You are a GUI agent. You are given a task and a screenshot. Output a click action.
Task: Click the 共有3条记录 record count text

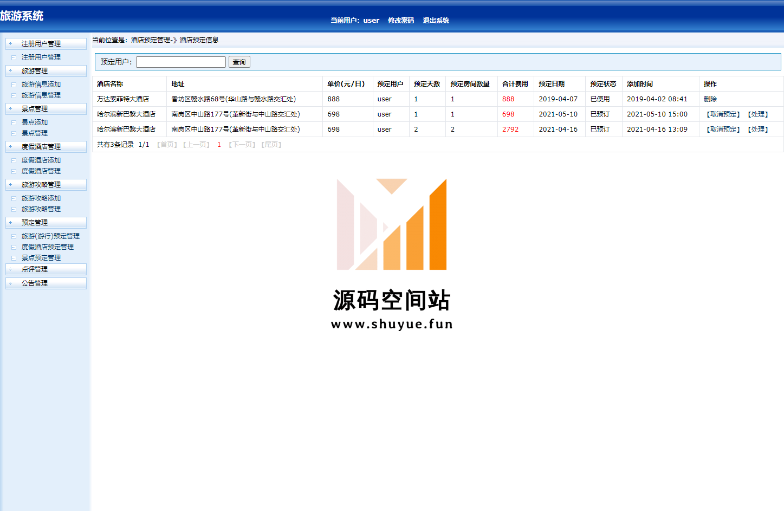coord(115,145)
